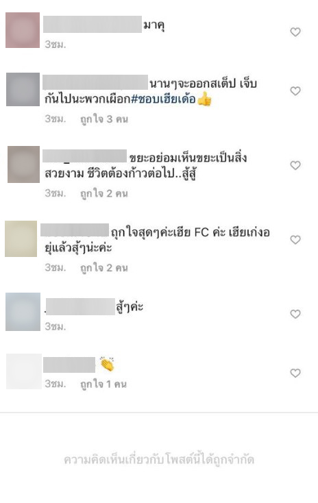Like the comment saying มาคุ

295,32
